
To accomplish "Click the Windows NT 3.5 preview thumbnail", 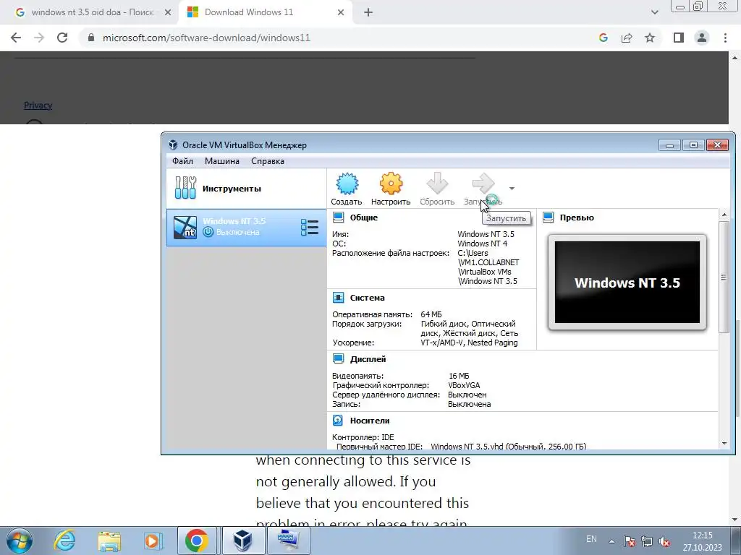I will (x=627, y=283).
